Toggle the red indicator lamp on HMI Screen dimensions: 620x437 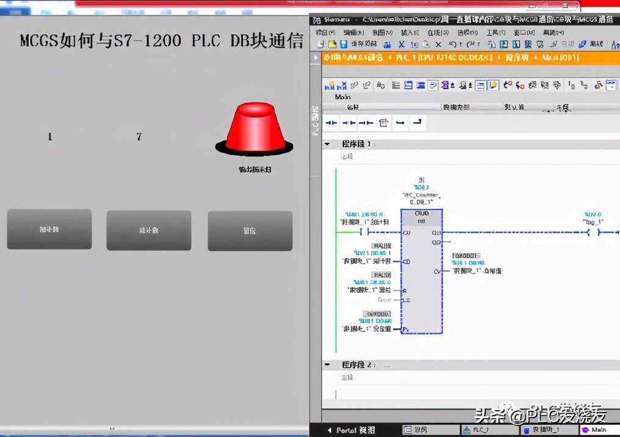coord(254,129)
